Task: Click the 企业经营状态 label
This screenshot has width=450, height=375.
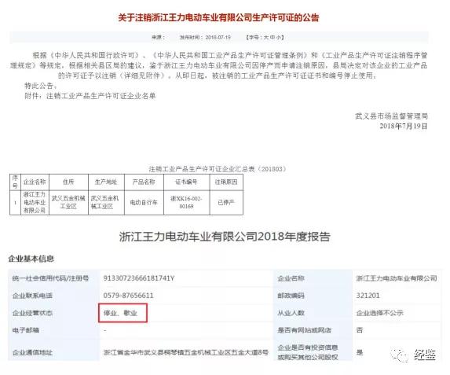Action: point(32,313)
